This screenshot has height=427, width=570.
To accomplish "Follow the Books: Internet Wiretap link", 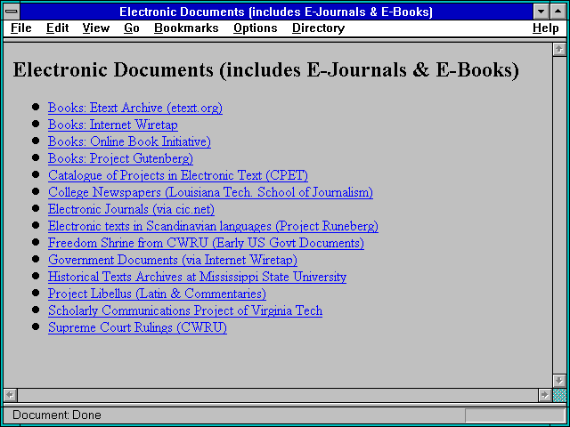I will [113, 125].
